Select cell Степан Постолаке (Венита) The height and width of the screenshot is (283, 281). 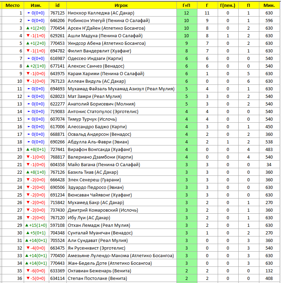point(121,278)
